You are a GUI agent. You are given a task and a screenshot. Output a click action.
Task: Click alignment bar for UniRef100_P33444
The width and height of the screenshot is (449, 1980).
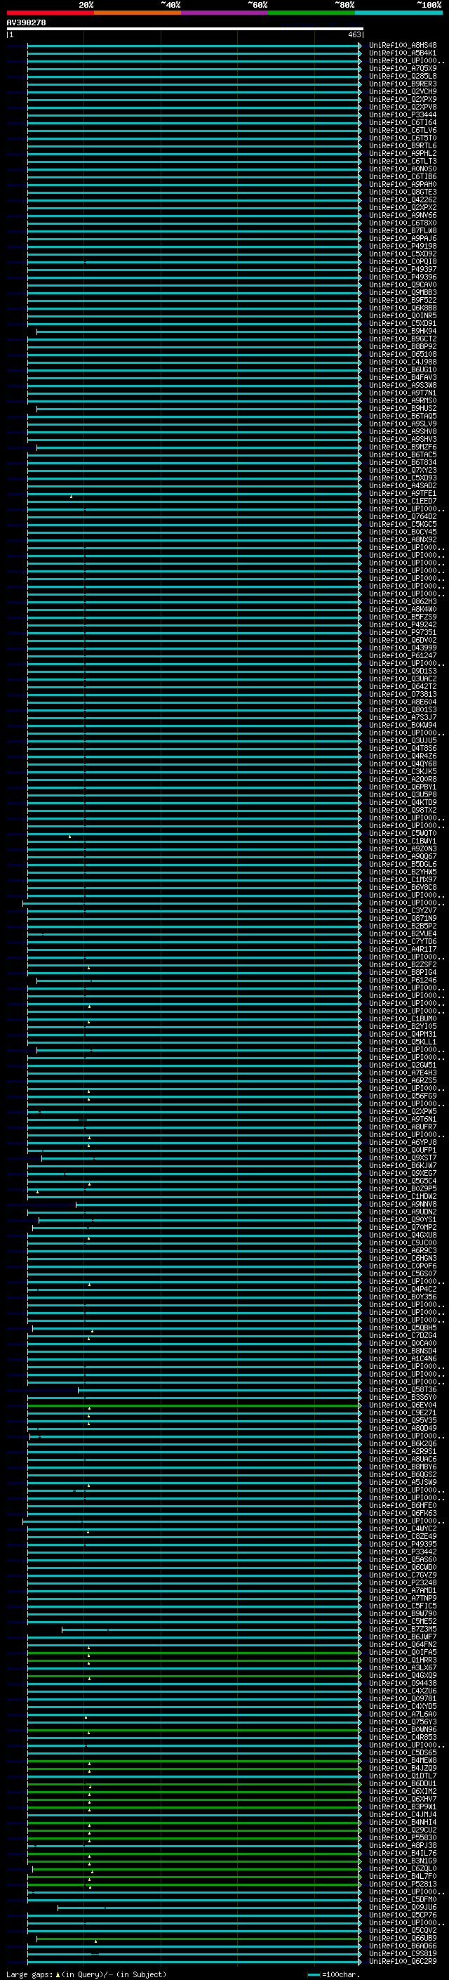(x=194, y=114)
